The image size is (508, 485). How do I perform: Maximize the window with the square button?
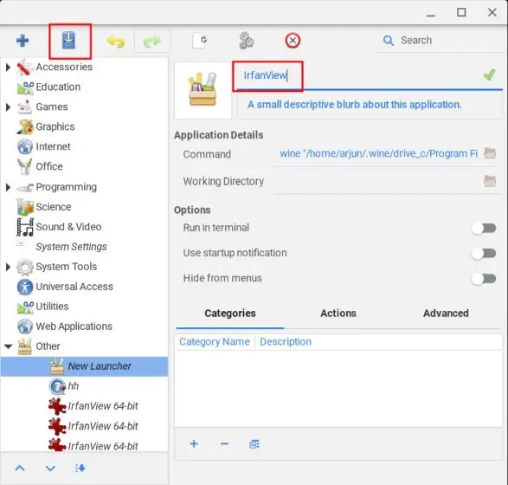pyautogui.click(x=461, y=13)
